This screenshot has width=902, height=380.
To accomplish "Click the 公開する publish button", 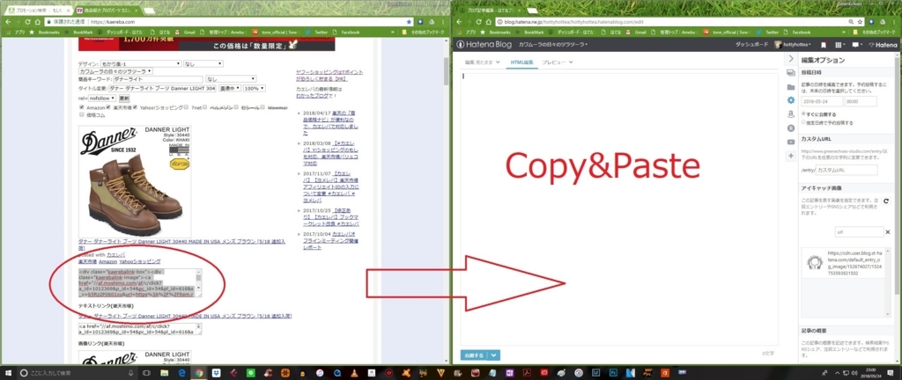I will pos(474,355).
